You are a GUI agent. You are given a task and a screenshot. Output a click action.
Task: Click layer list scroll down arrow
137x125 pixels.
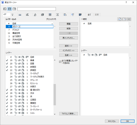pyautogui.click(x=55, y=114)
